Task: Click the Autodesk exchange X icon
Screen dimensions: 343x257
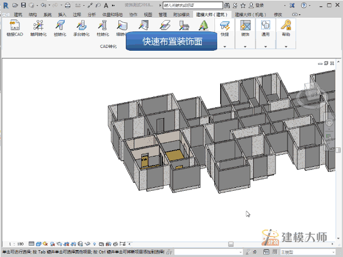Action: (x=292, y=5)
